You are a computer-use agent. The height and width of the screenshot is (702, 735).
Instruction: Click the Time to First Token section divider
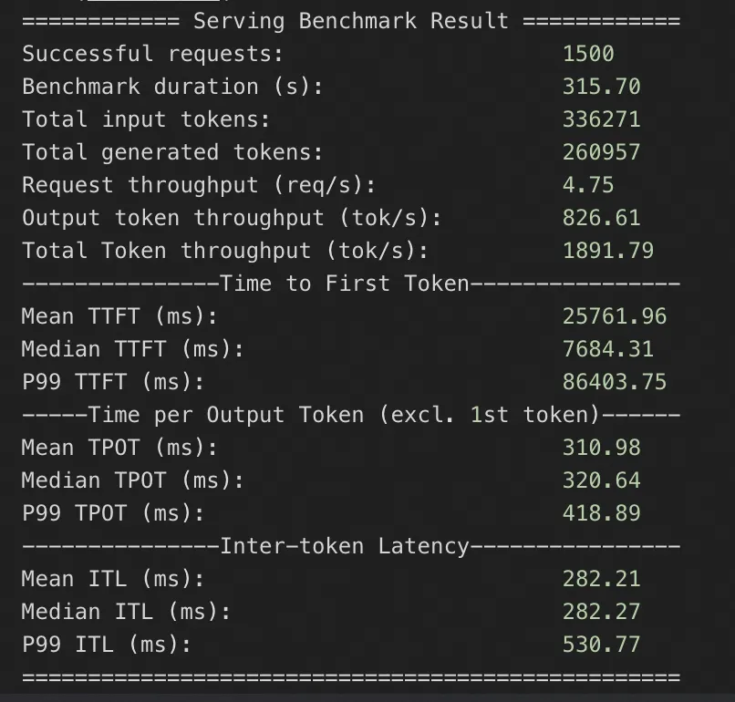(x=350, y=284)
